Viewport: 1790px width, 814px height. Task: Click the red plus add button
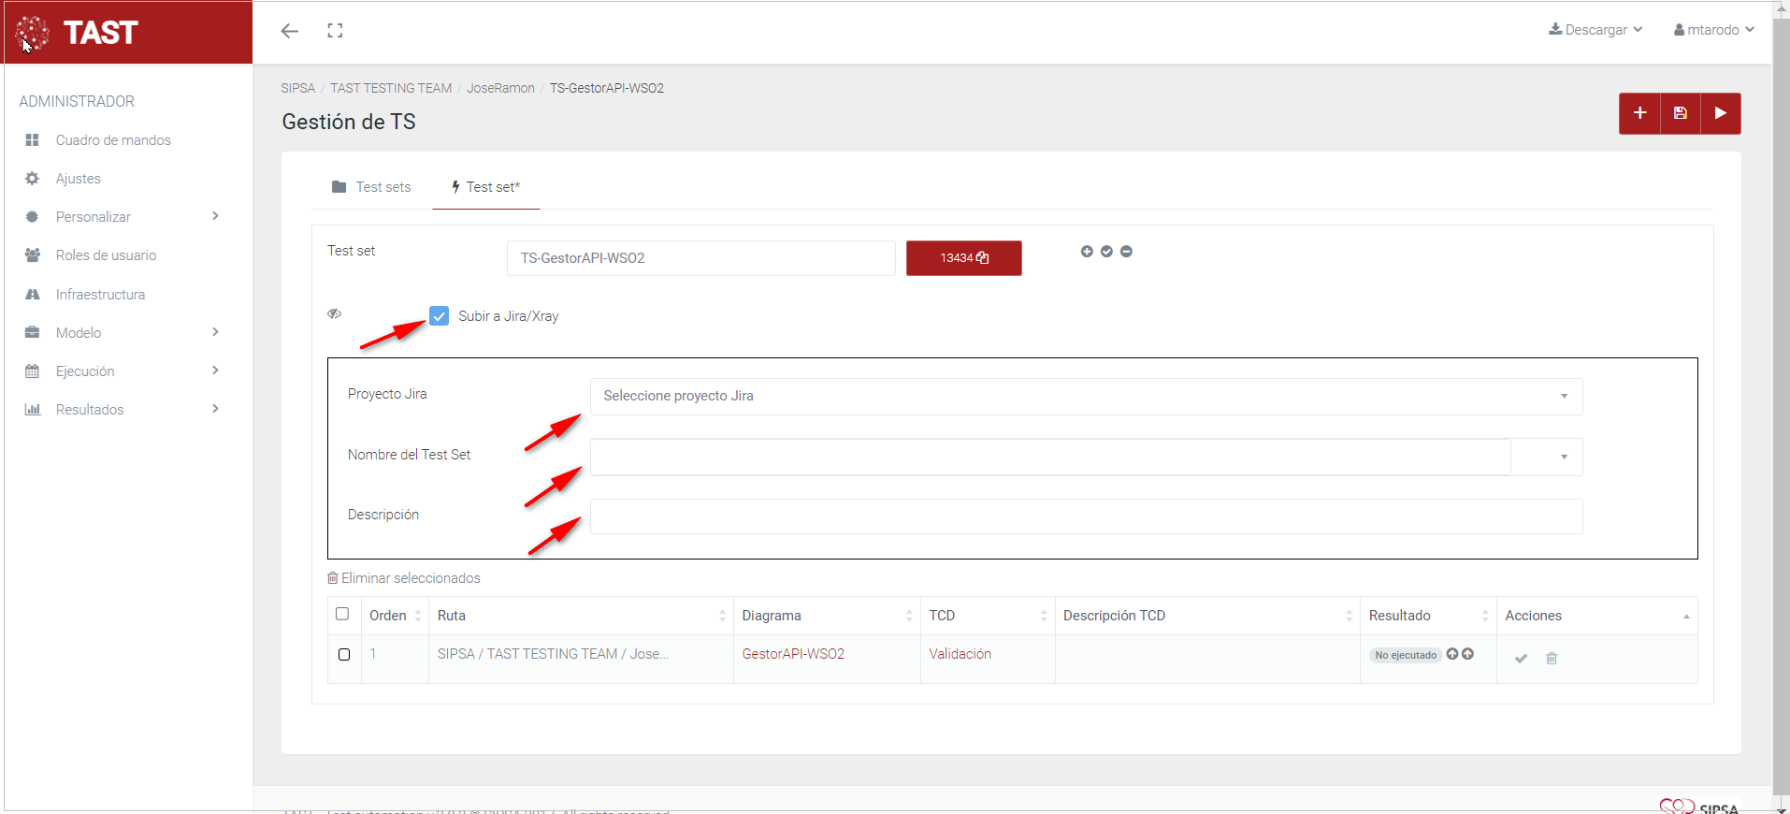[x=1639, y=113]
